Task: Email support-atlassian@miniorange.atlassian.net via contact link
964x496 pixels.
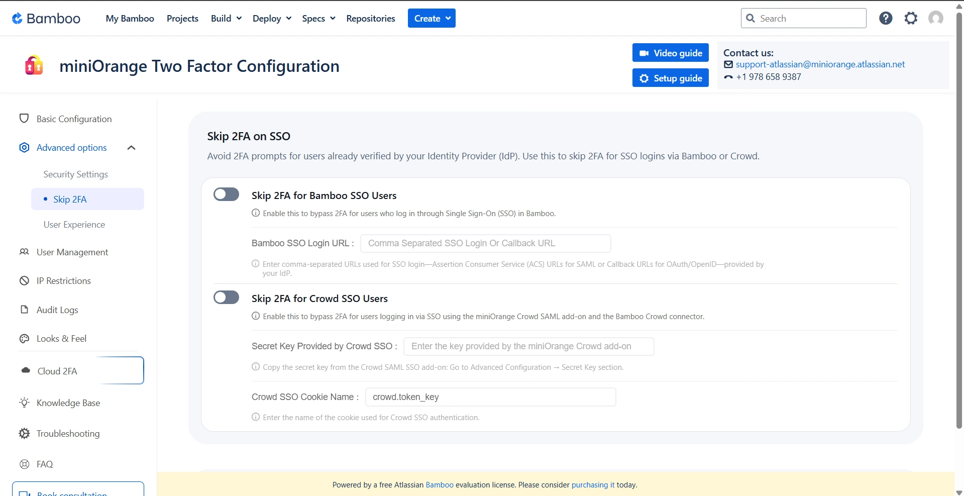Action: click(820, 64)
